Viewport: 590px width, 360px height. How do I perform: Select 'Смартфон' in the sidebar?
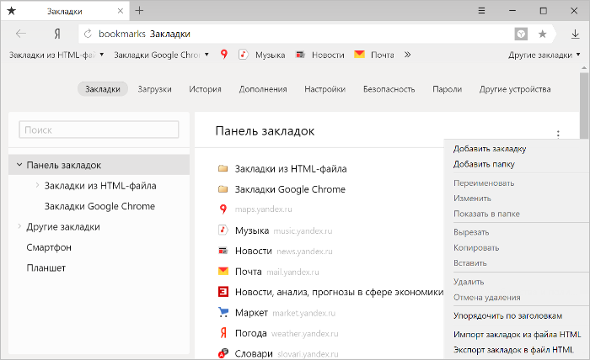coord(49,247)
